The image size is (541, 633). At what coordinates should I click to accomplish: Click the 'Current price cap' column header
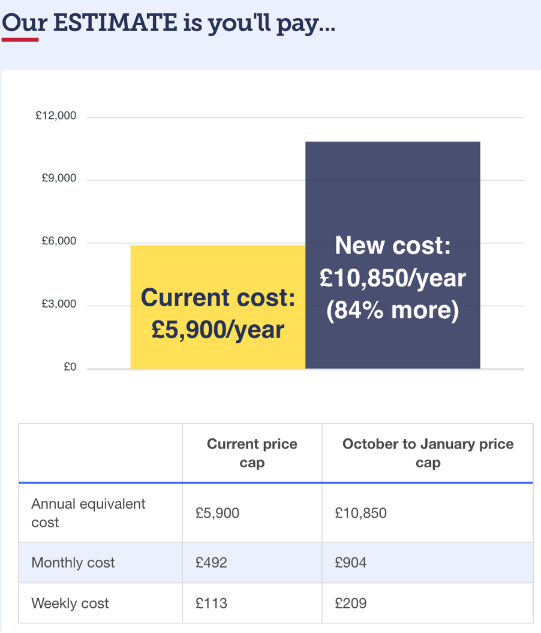(252, 453)
